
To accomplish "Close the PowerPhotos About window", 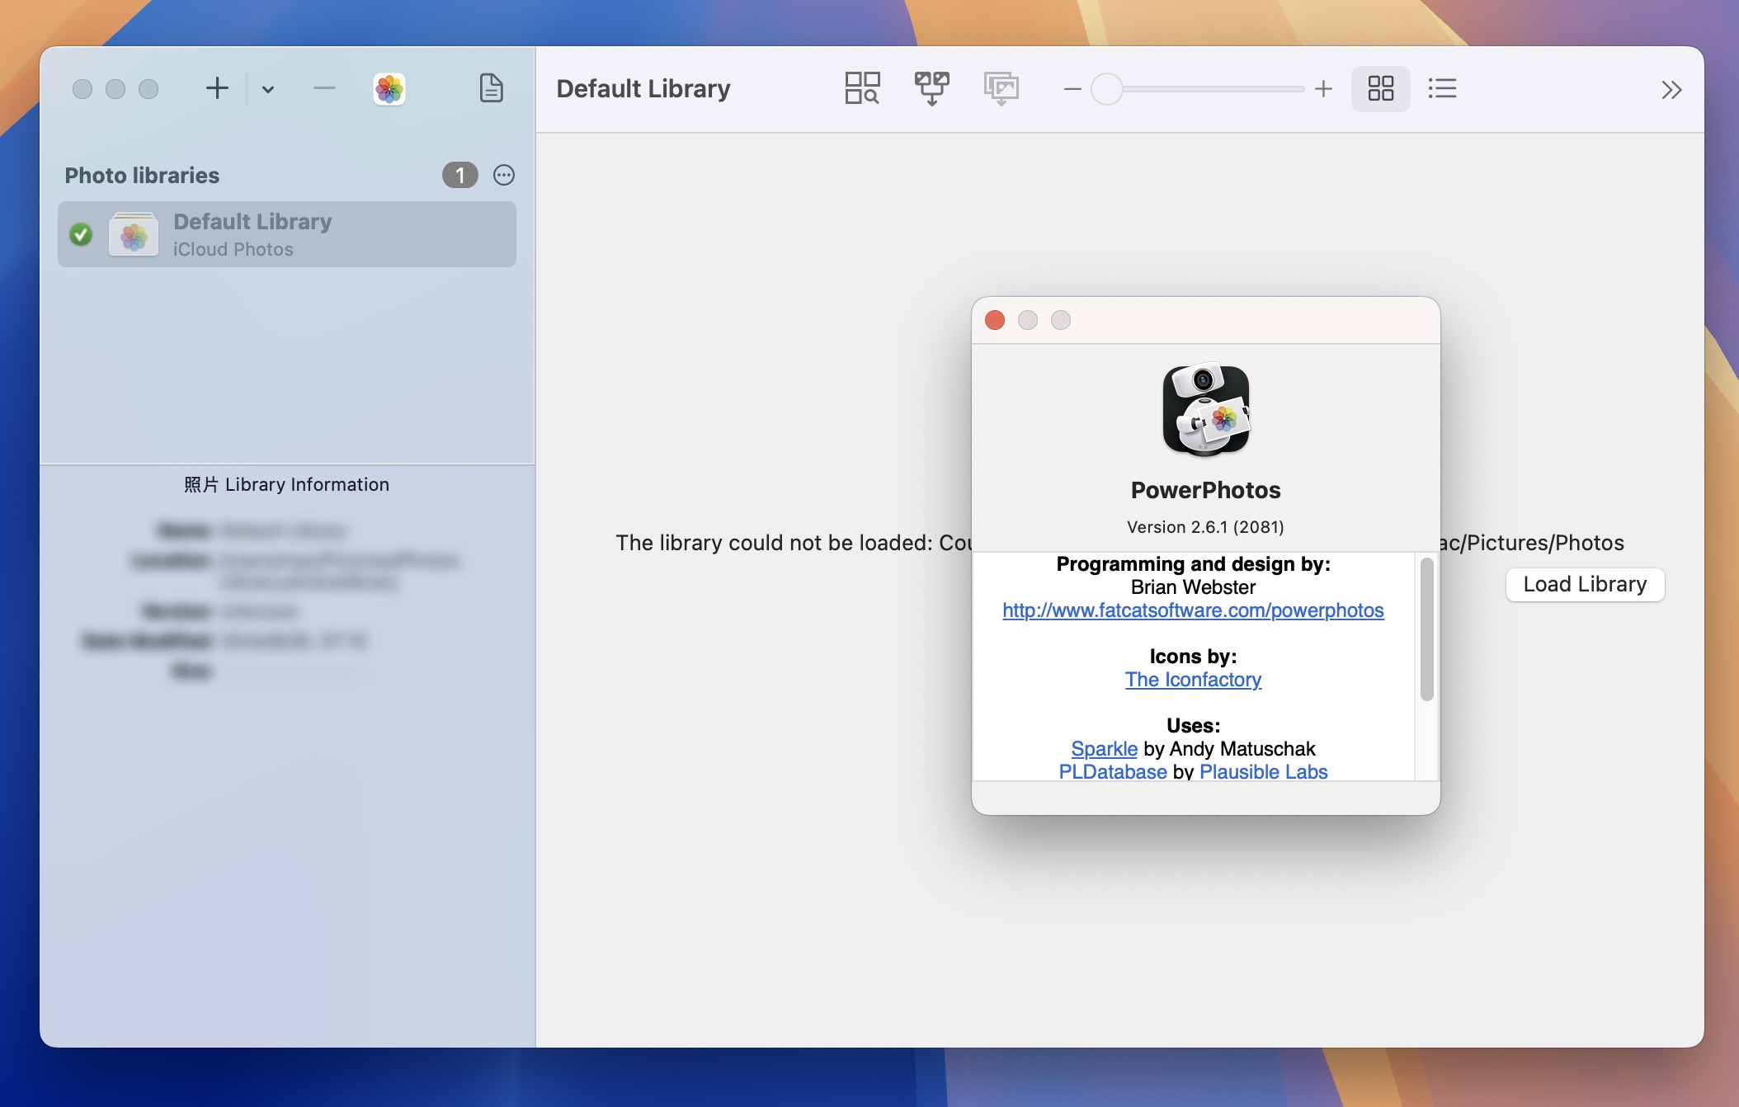I will 995,320.
